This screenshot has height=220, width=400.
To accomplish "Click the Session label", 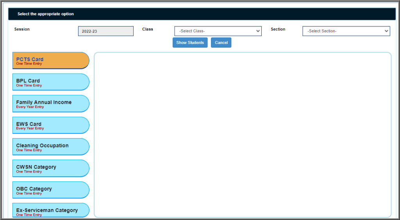I will pos(22,29).
